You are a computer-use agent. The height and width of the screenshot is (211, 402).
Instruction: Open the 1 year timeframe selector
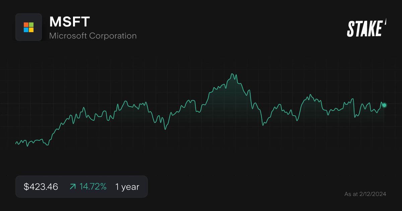coord(127,187)
